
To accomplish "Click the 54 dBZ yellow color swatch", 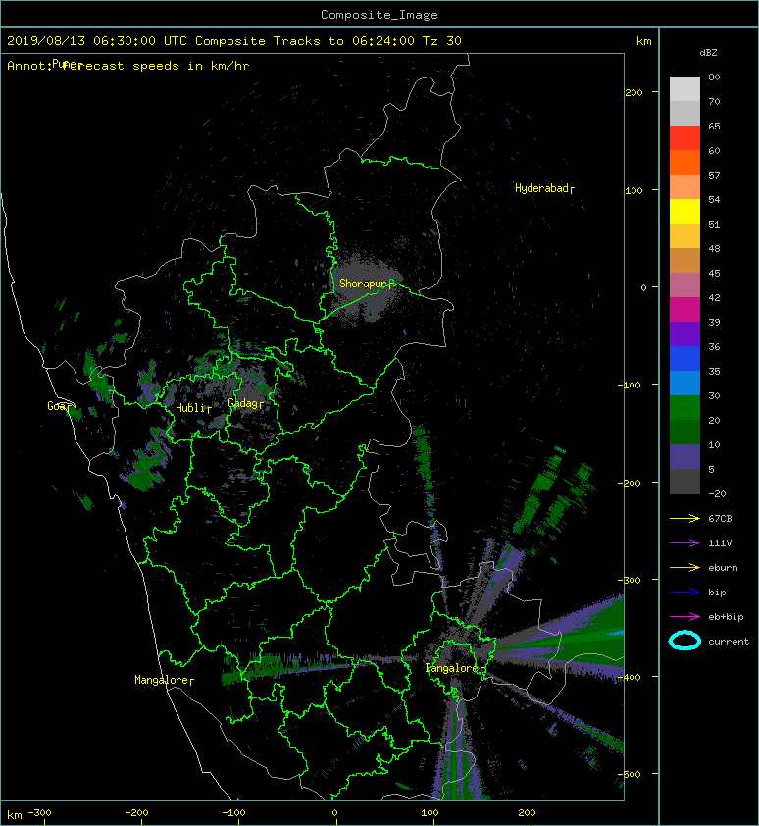I will click(x=684, y=211).
